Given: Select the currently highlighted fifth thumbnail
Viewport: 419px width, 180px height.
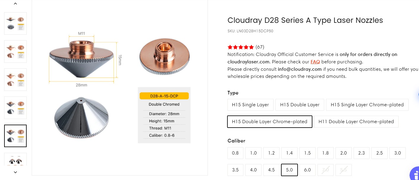Looking at the screenshot, I should pyautogui.click(x=15, y=136).
